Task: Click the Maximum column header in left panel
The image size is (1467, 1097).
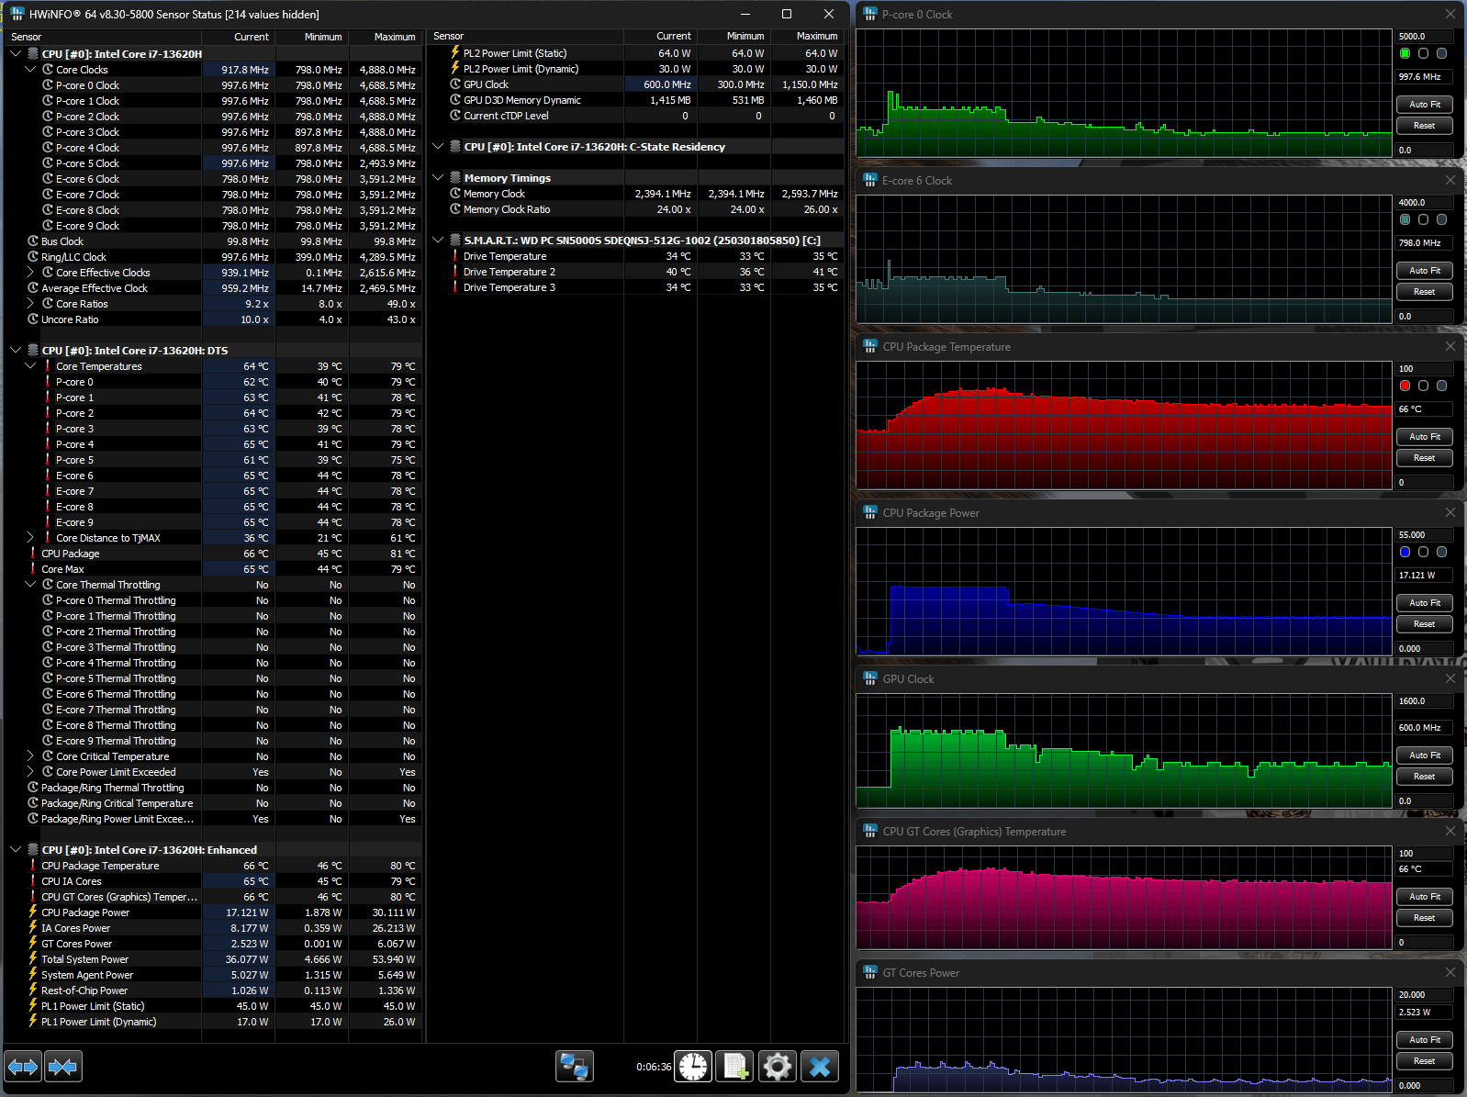Action: (394, 37)
